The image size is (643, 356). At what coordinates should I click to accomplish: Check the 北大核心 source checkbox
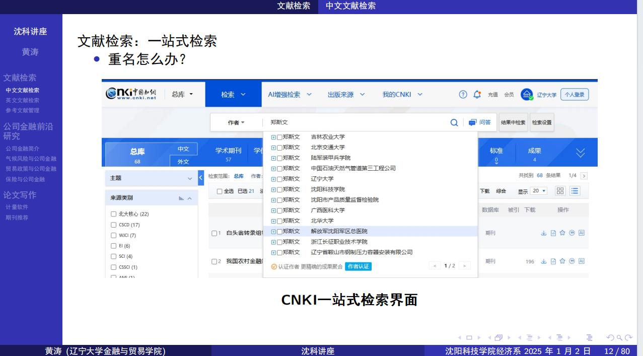pos(113,214)
